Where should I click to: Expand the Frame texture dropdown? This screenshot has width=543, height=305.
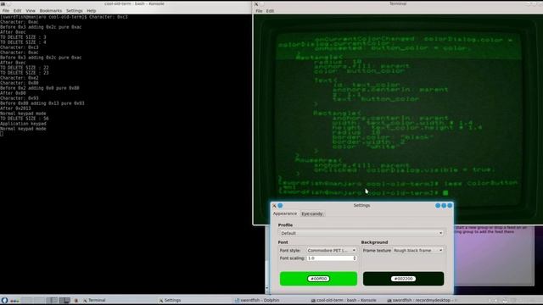pos(418,250)
